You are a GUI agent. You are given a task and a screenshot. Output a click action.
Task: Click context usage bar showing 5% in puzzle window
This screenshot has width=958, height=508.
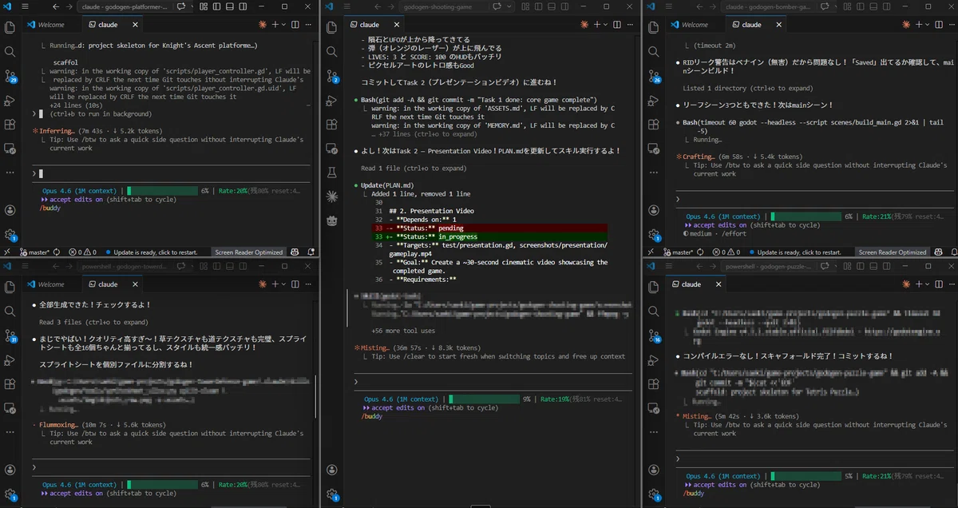point(806,475)
